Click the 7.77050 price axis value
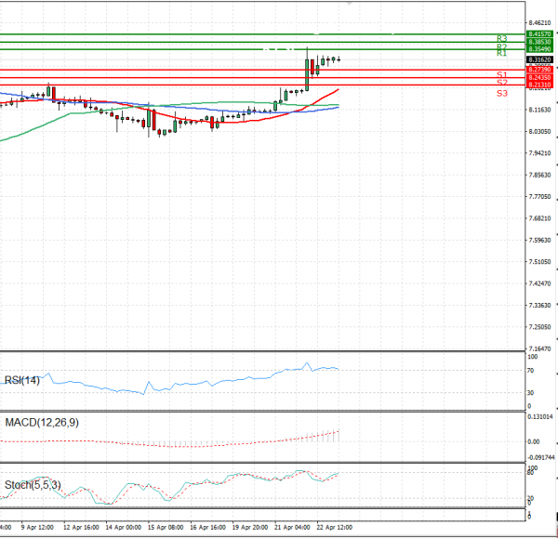This screenshot has width=558, height=538. tap(539, 197)
